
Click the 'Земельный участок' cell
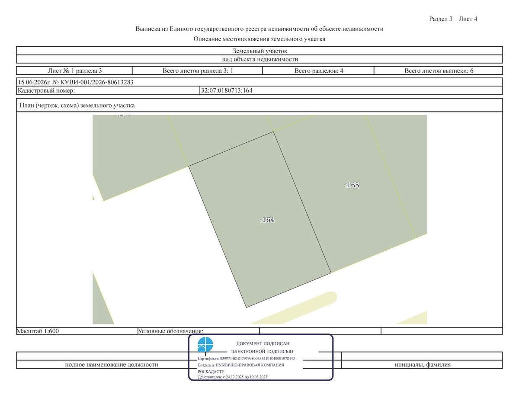click(x=259, y=51)
